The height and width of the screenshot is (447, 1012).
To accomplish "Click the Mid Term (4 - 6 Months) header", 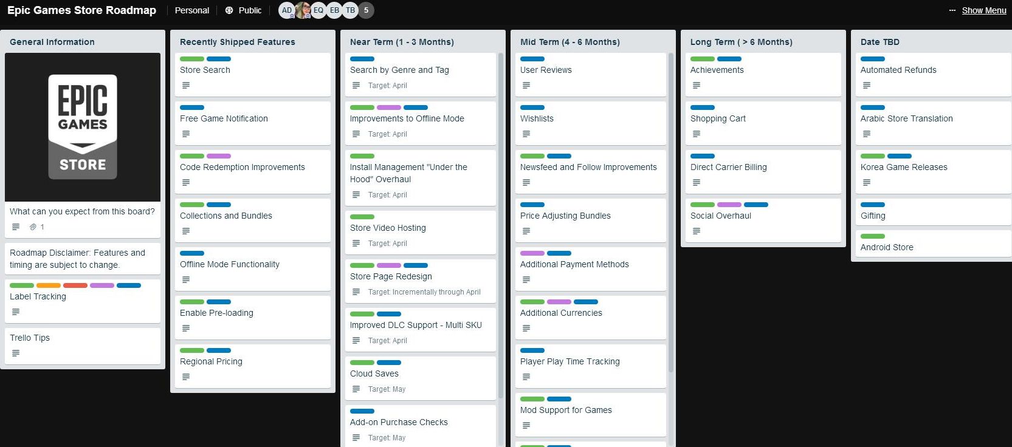I will click(570, 42).
